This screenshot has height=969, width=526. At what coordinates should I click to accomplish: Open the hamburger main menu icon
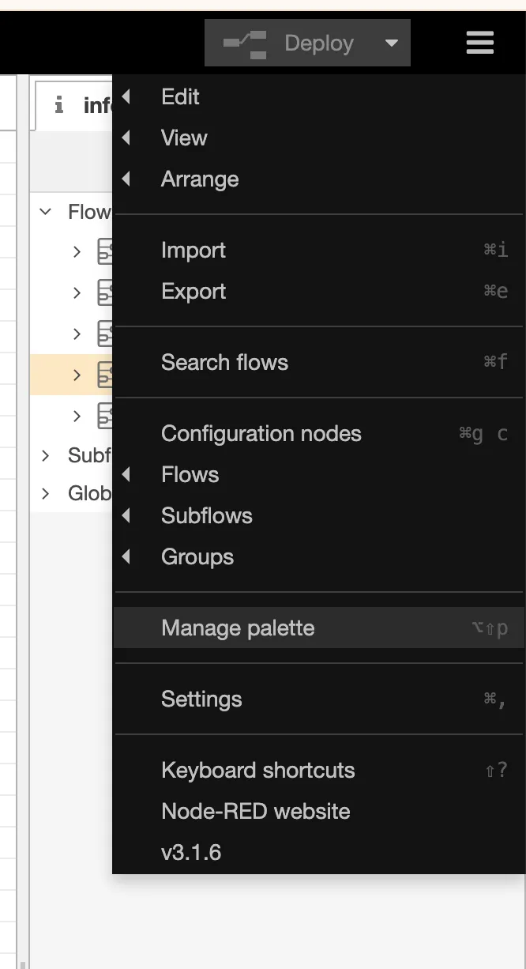pyautogui.click(x=480, y=42)
